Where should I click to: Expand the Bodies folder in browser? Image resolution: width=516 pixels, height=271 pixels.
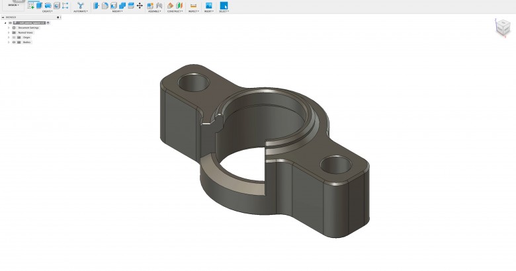[x=9, y=42]
